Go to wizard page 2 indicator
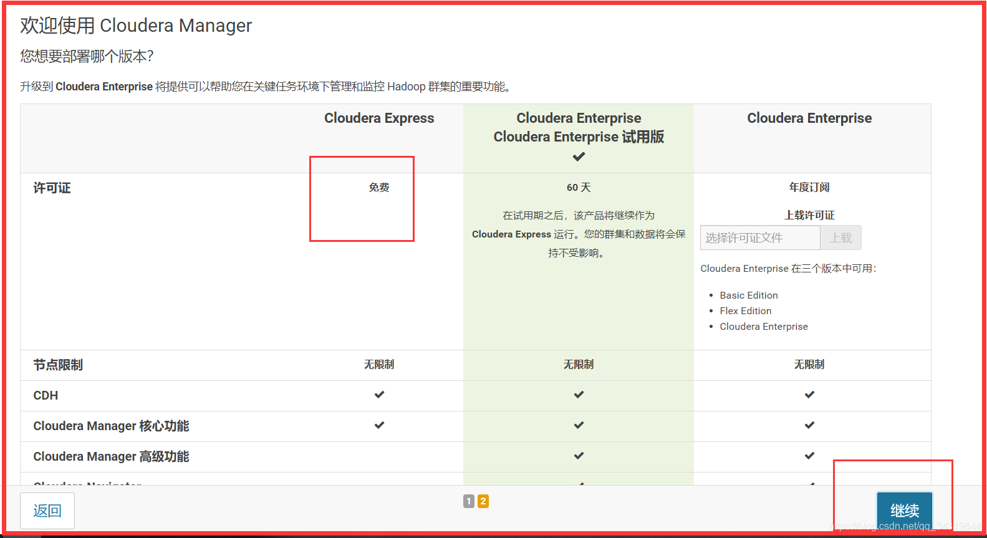This screenshot has width=987, height=538. pos(483,501)
